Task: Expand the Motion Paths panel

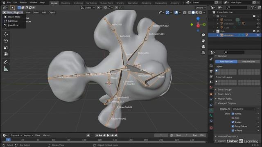Action: 225,99
